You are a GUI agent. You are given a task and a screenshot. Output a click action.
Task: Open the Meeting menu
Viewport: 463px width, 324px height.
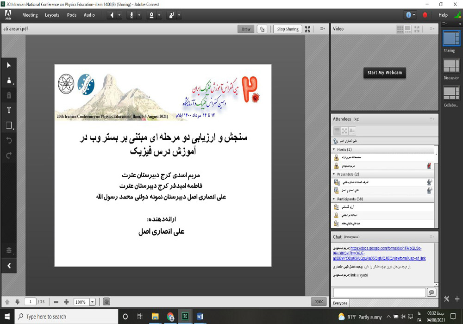tap(30, 15)
